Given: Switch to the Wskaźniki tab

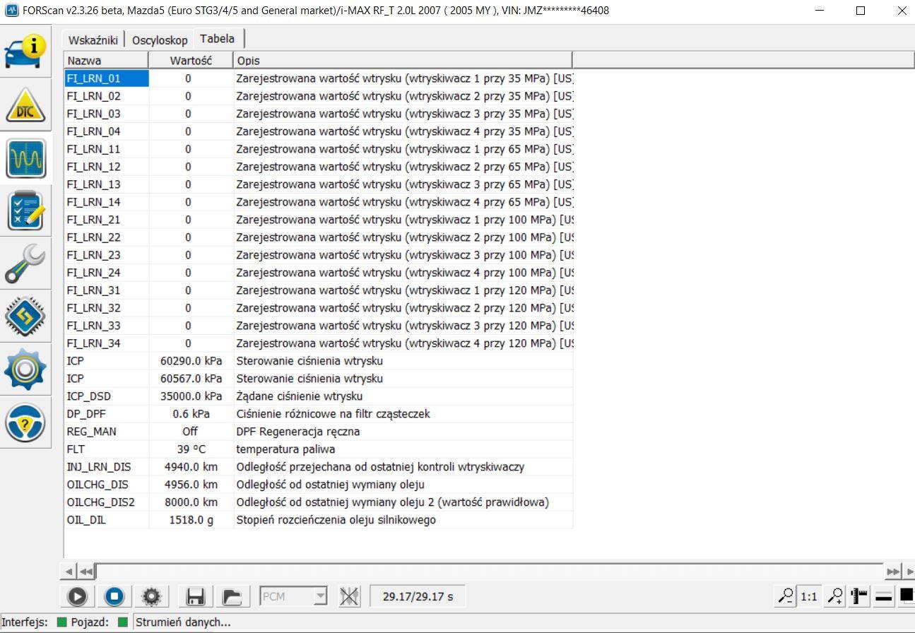Looking at the screenshot, I should pyautogui.click(x=93, y=40).
